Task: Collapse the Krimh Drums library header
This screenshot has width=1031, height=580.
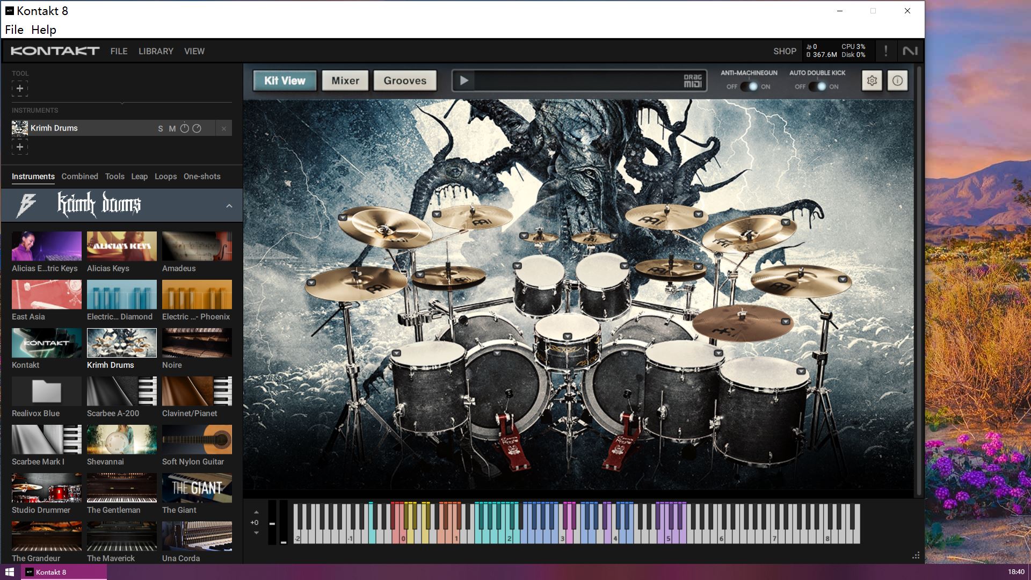Action: tap(229, 206)
